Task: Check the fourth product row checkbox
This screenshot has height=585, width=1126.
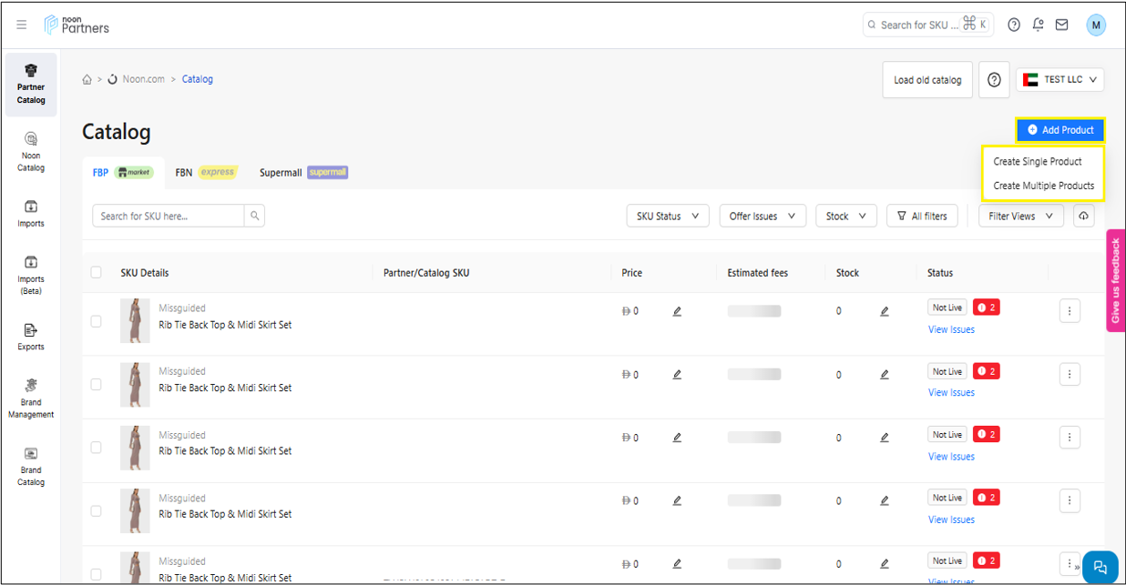Action: pos(97,510)
